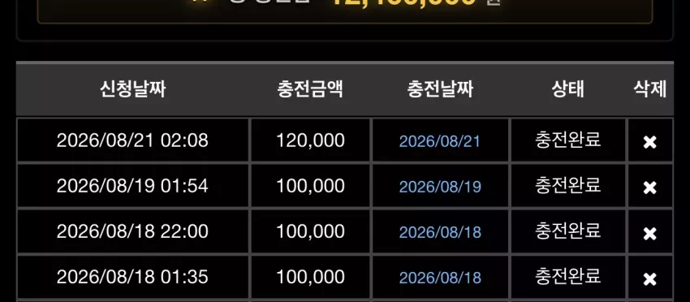Select the 120,000 charge amount cell
The image size is (690, 302).
(310, 140)
